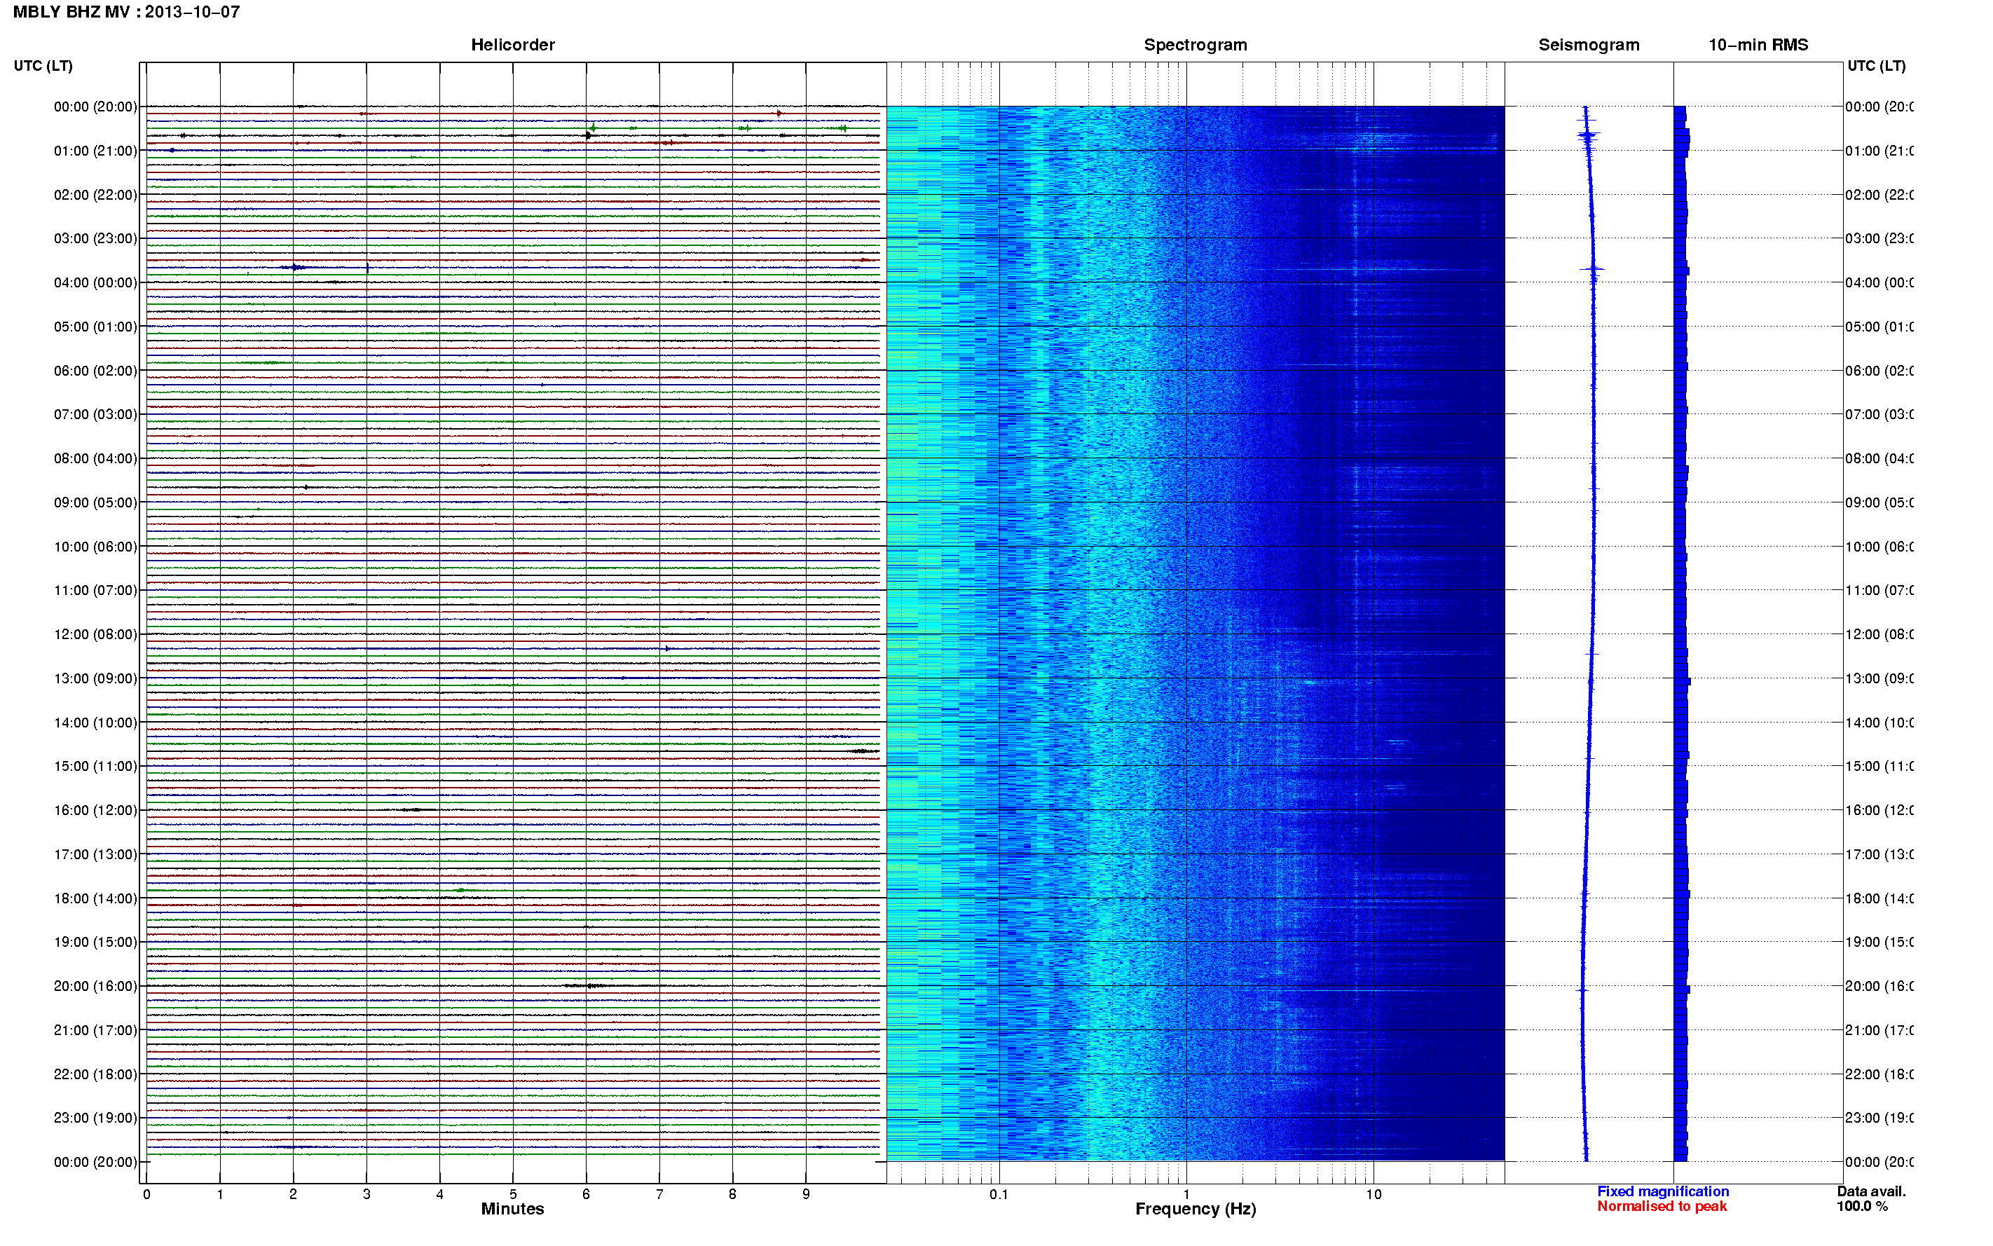
Task: Click the right UTC (LT) axis label
Action: coord(1876,66)
